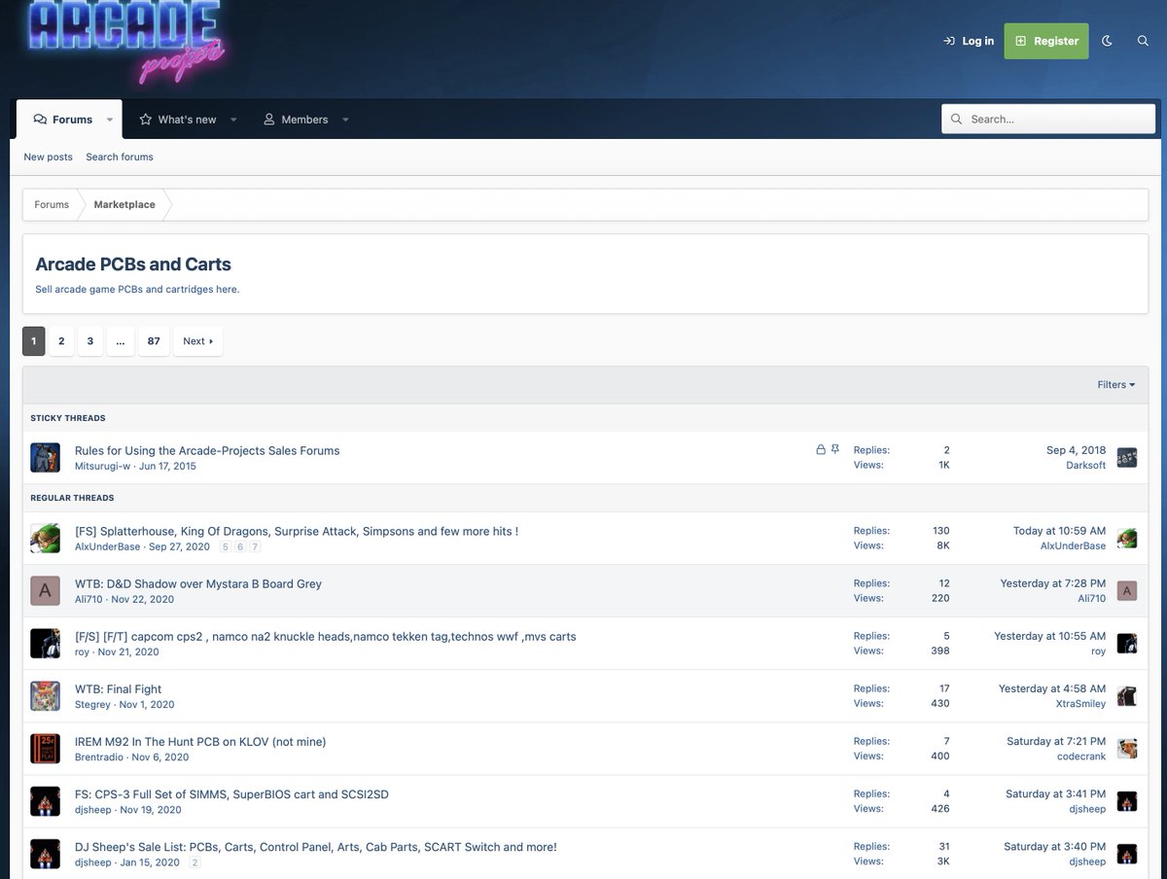The height and width of the screenshot is (879, 1167).
Task: Expand the Members dropdown arrow
Action: 345,120
